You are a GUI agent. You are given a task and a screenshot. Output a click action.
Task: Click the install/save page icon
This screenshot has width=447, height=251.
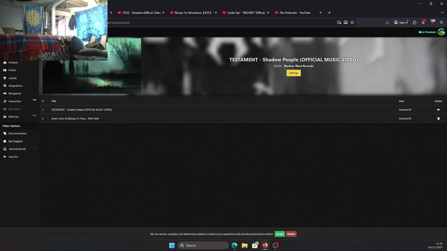point(346,22)
